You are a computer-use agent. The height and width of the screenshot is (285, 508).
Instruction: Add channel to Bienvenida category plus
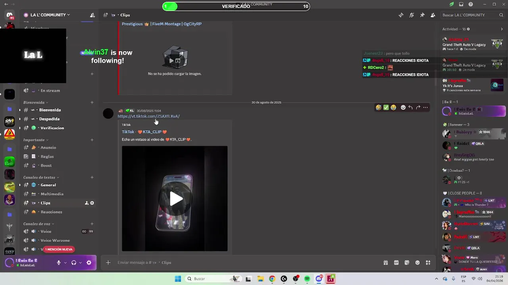92,103
